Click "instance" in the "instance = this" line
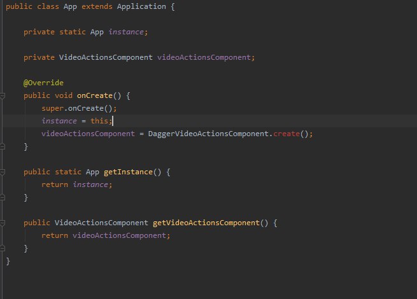This screenshot has height=299, width=417. pos(59,121)
